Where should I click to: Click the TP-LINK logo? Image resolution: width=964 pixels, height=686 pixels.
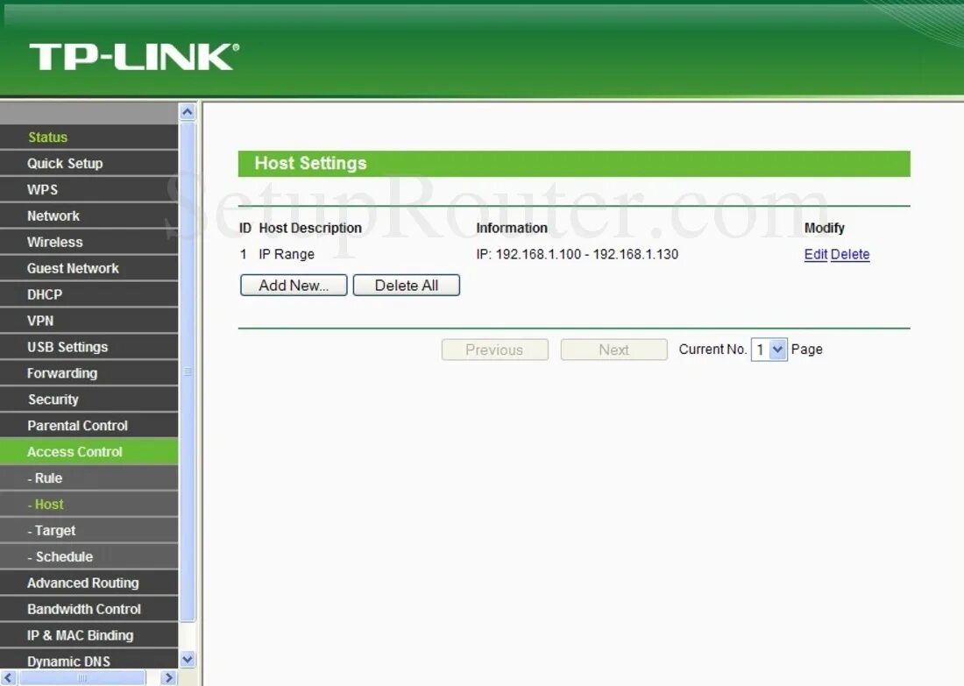pyautogui.click(x=131, y=54)
